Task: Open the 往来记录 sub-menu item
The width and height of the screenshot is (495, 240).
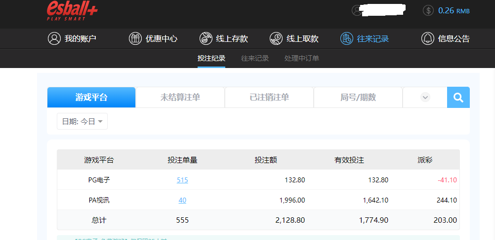Action: coord(255,58)
